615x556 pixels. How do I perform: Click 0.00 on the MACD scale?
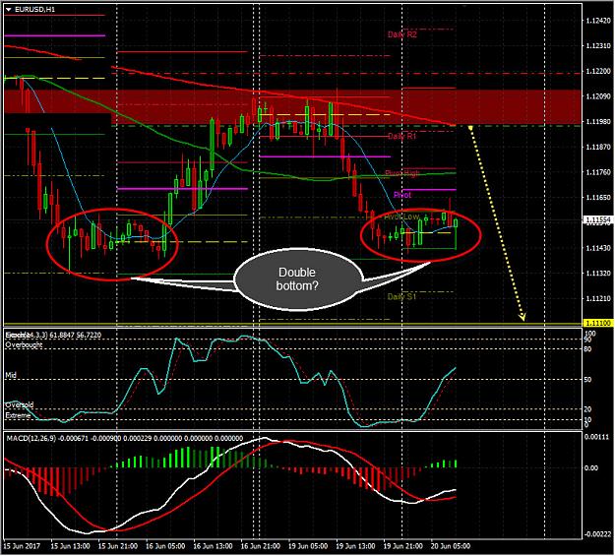(591, 468)
